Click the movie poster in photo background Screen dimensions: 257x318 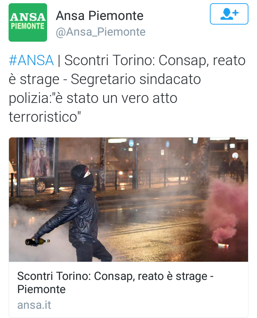pyautogui.click(x=39, y=157)
